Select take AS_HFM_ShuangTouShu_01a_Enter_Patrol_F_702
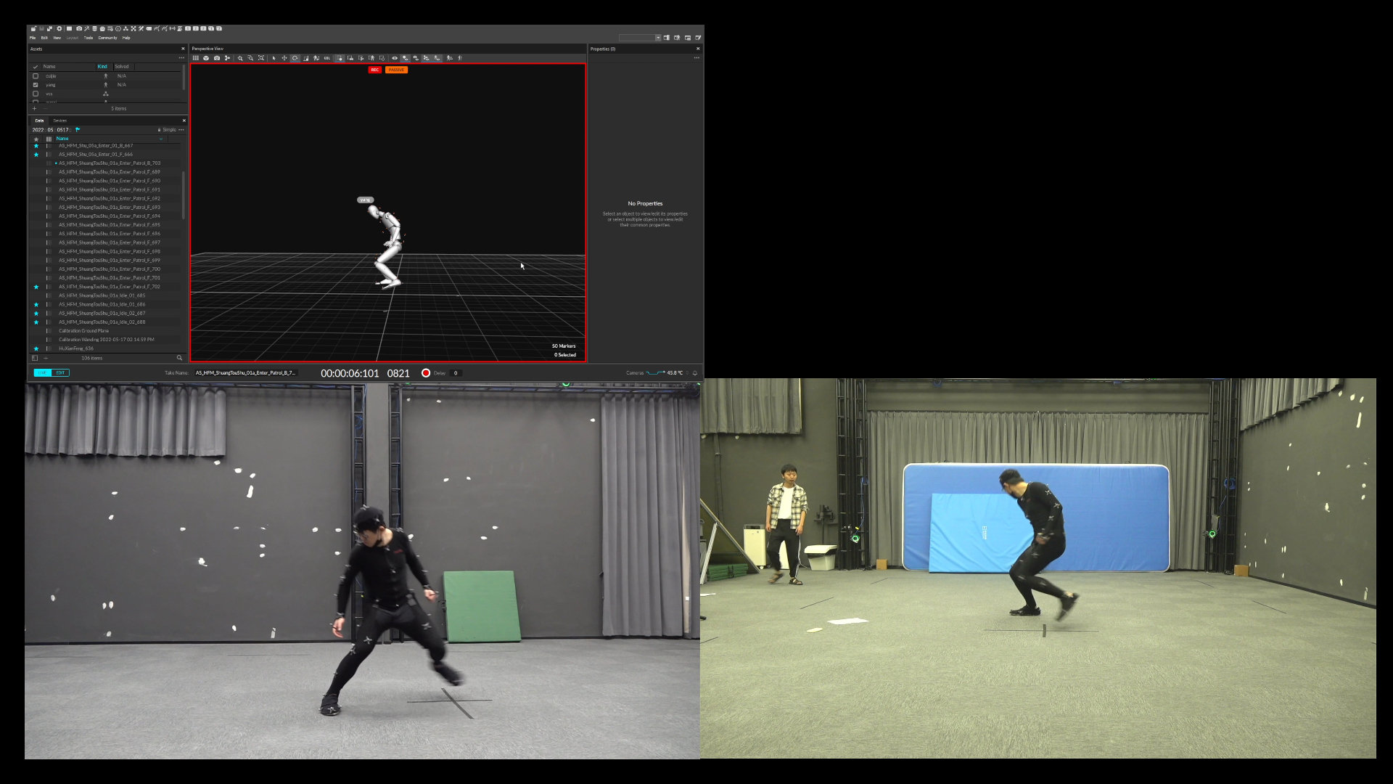This screenshot has height=784, width=1393. [x=109, y=287]
